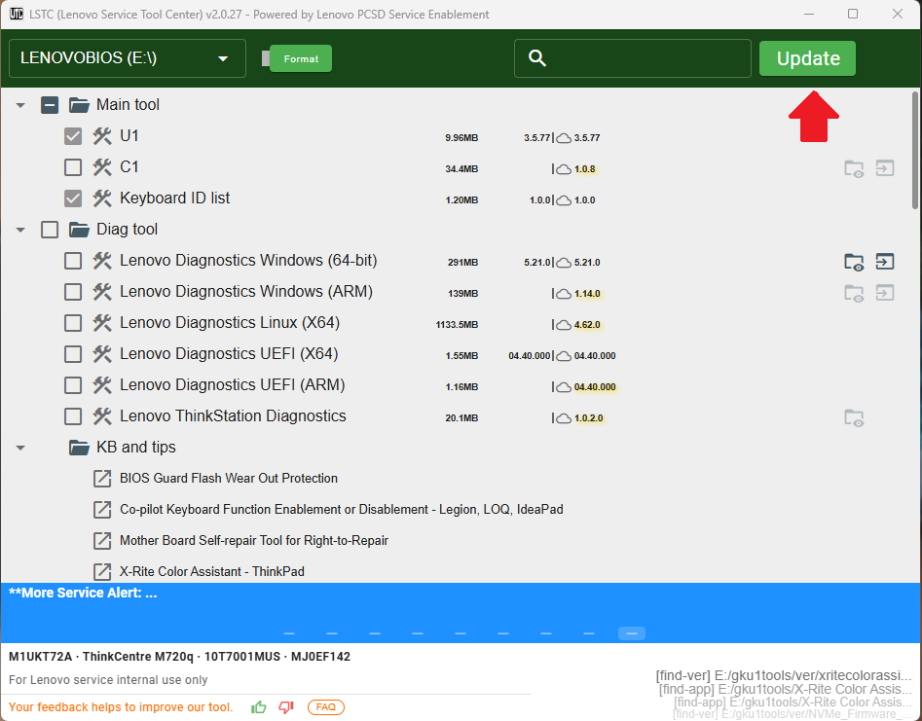Collapse the KB and tips section
The width and height of the screenshot is (922, 721).
[x=20, y=448]
